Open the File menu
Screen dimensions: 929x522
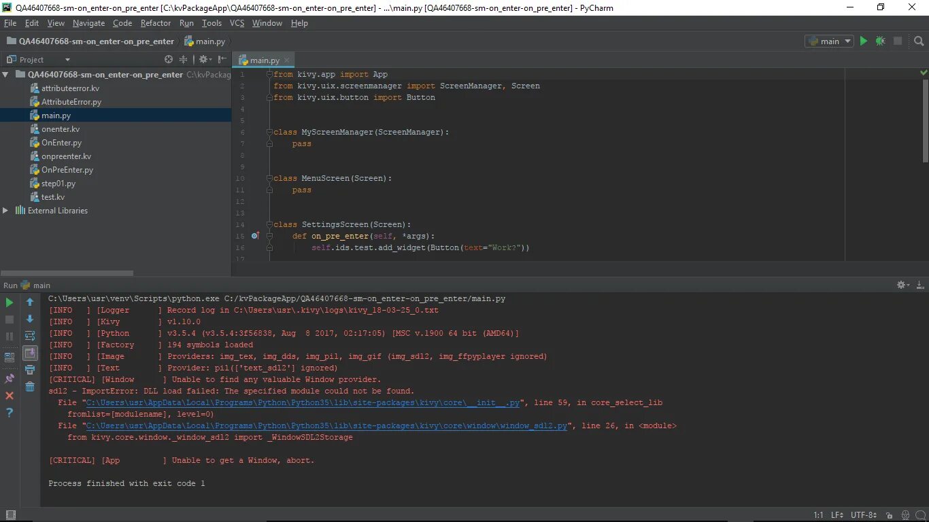click(10, 23)
